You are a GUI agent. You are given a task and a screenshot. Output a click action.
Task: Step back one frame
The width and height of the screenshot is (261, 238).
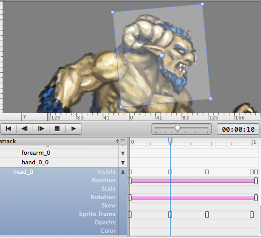coord(25,129)
